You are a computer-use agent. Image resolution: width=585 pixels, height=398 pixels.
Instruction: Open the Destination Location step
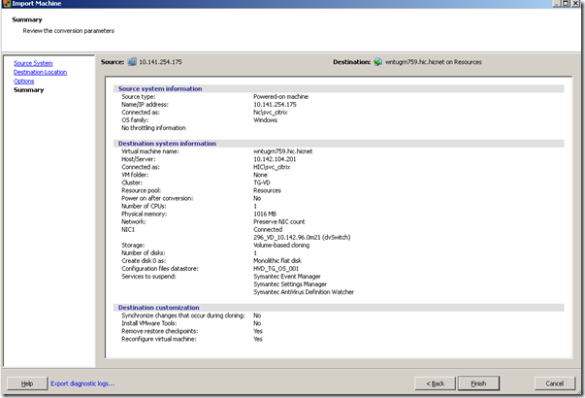(40, 72)
